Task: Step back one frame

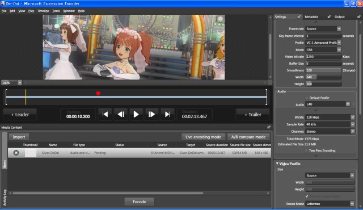Action: (x=121, y=115)
